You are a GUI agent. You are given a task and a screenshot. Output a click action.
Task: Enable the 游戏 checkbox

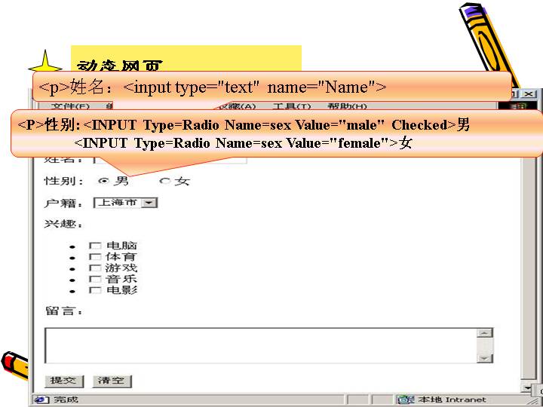(94, 268)
